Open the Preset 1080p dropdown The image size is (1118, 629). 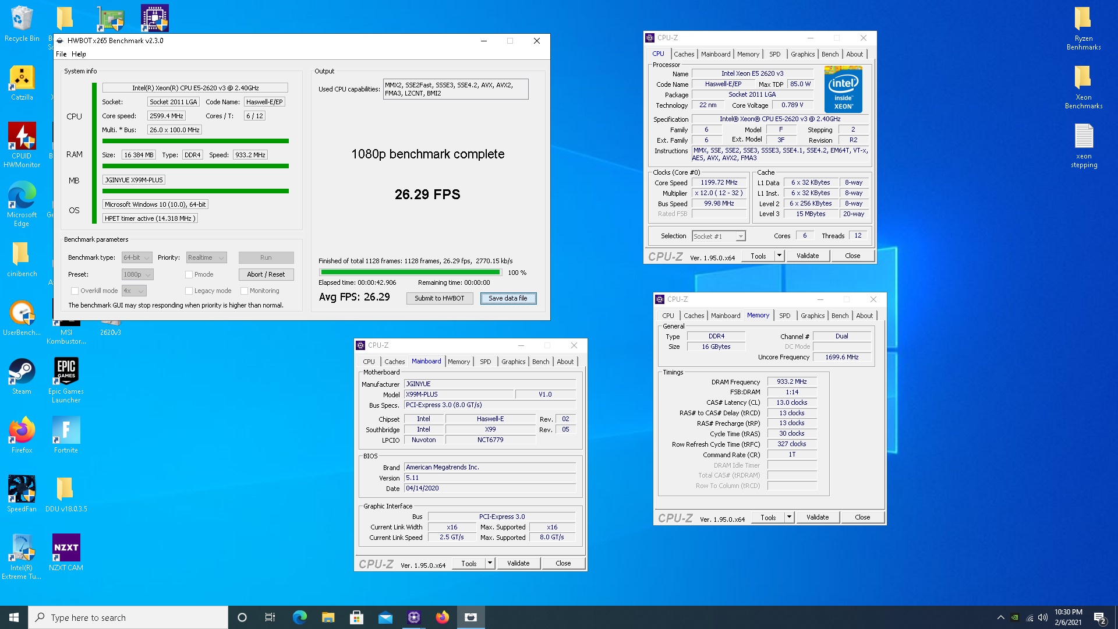(137, 274)
